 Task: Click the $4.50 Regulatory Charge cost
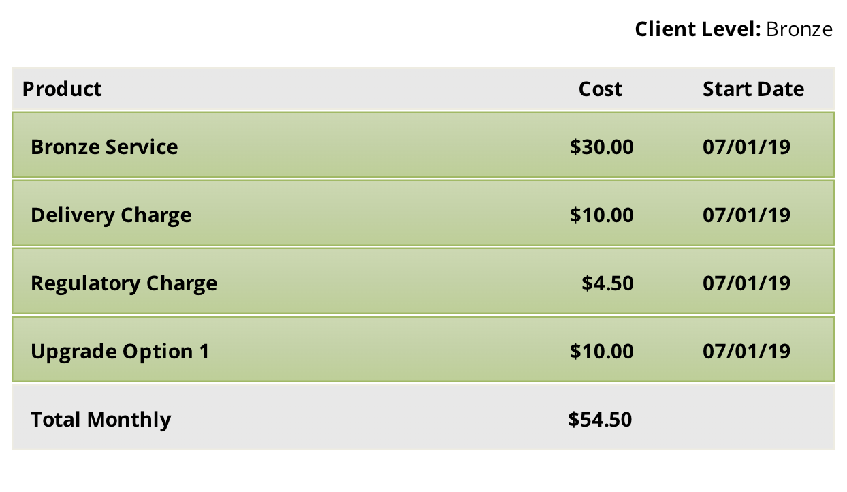(607, 283)
